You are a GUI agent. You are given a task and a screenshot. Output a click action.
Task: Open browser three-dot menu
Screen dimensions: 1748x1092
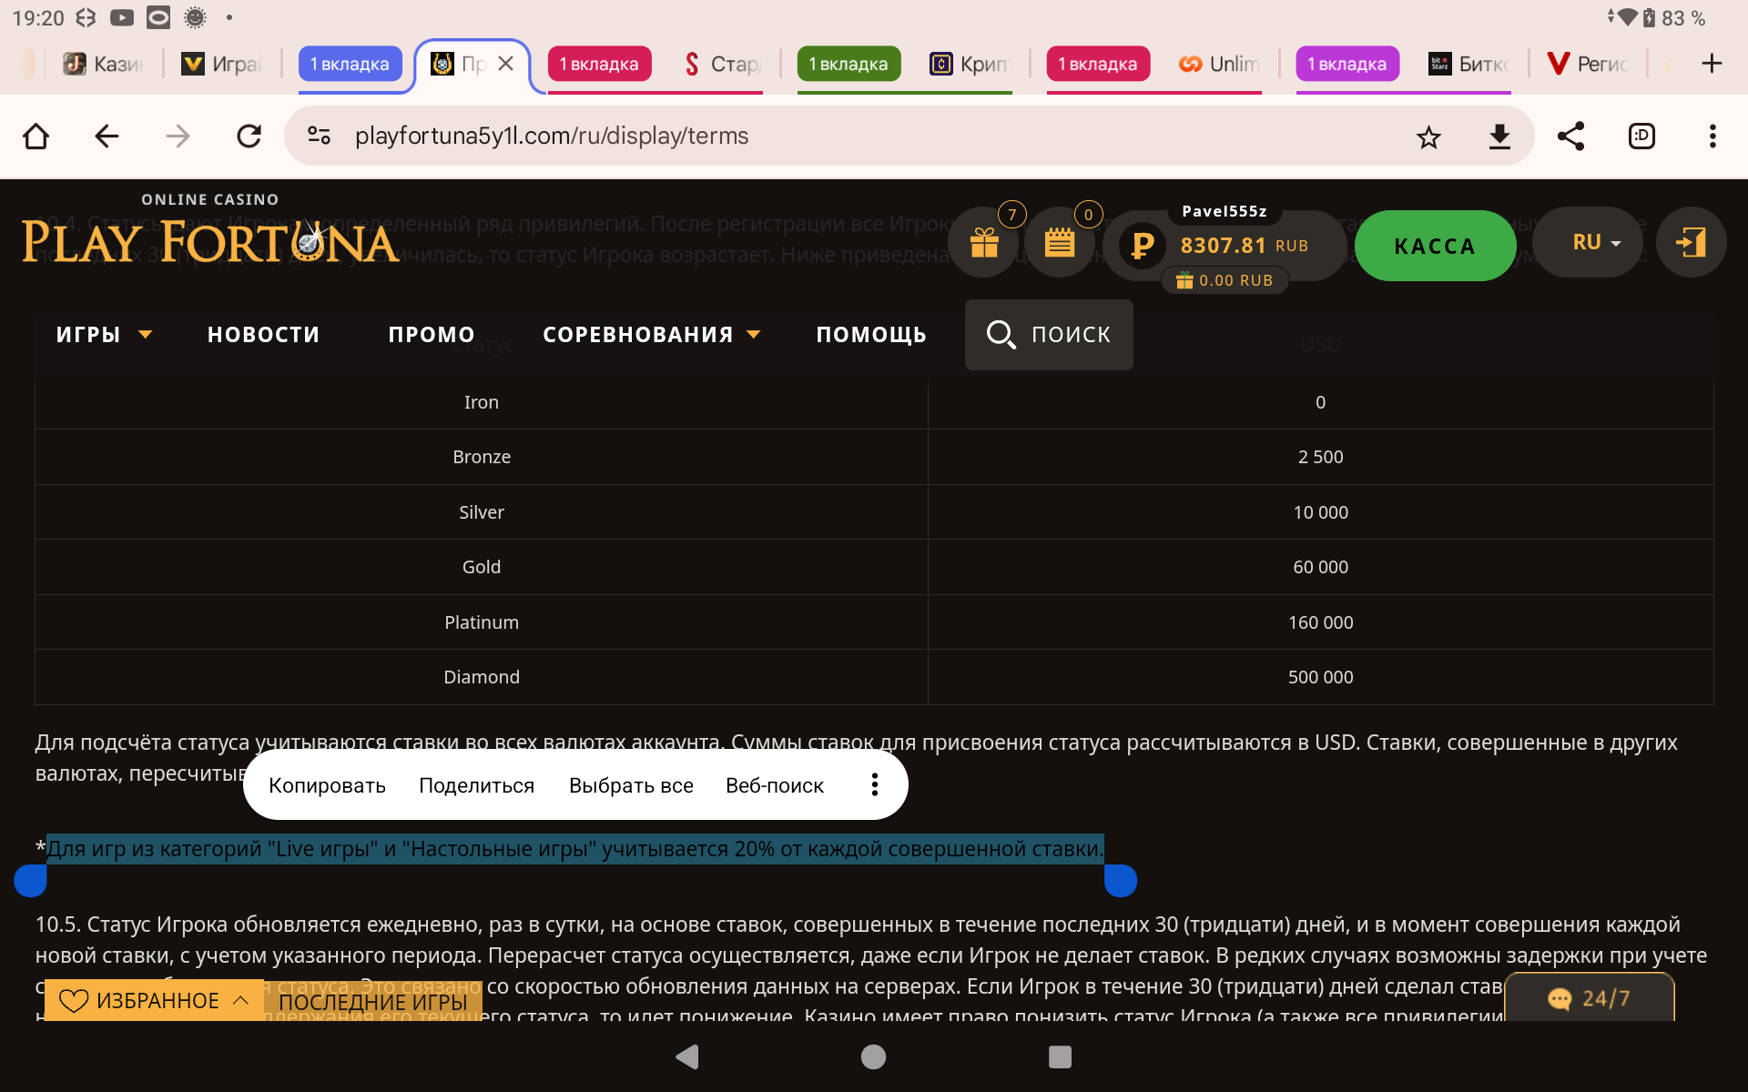[x=1712, y=136]
